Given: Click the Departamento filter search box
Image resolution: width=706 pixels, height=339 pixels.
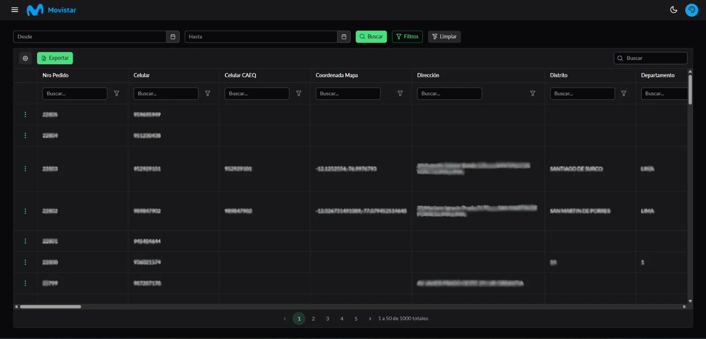Looking at the screenshot, I should click(x=664, y=93).
